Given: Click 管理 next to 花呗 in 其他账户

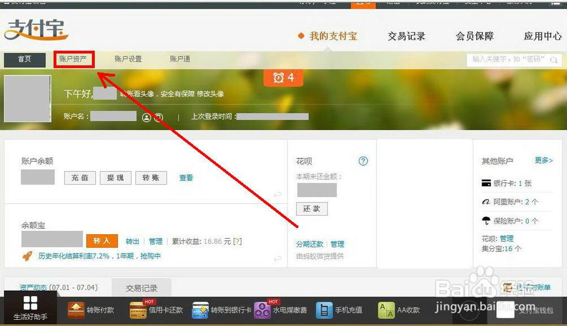Looking at the screenshot, I should point(506,239).
